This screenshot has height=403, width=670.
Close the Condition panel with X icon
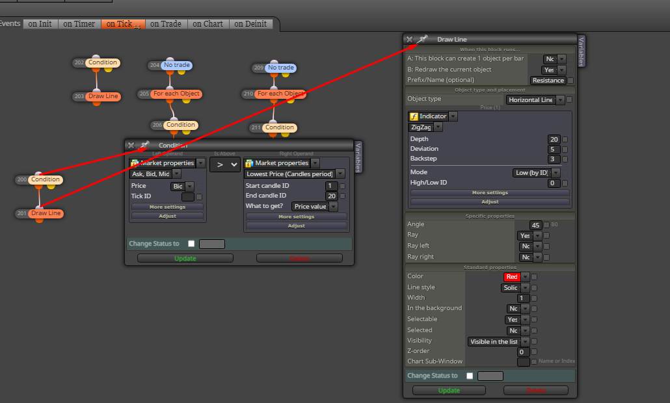(131, 145)
